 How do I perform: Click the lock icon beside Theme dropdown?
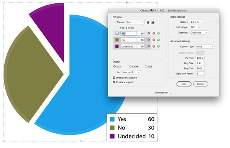(148, 23)
